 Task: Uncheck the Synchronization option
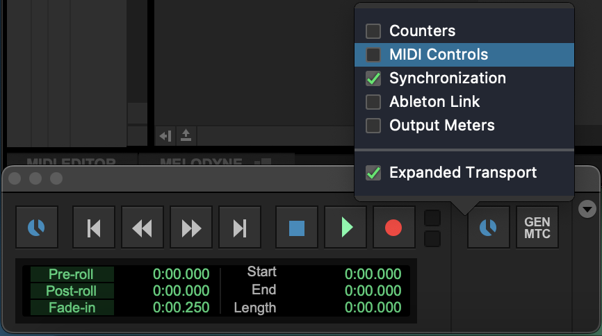tap(374, 78)
